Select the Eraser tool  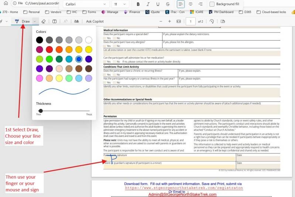[x=44, y=21]
